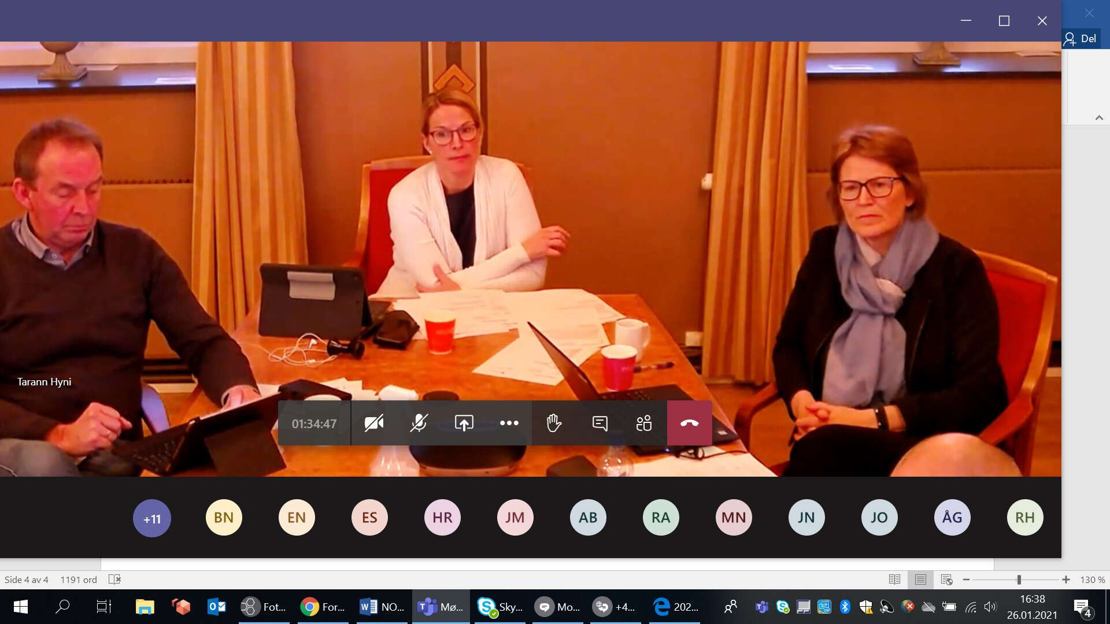
Task: Collapse the Word ribbon with chevron
Action: [x=1099, y=118]
